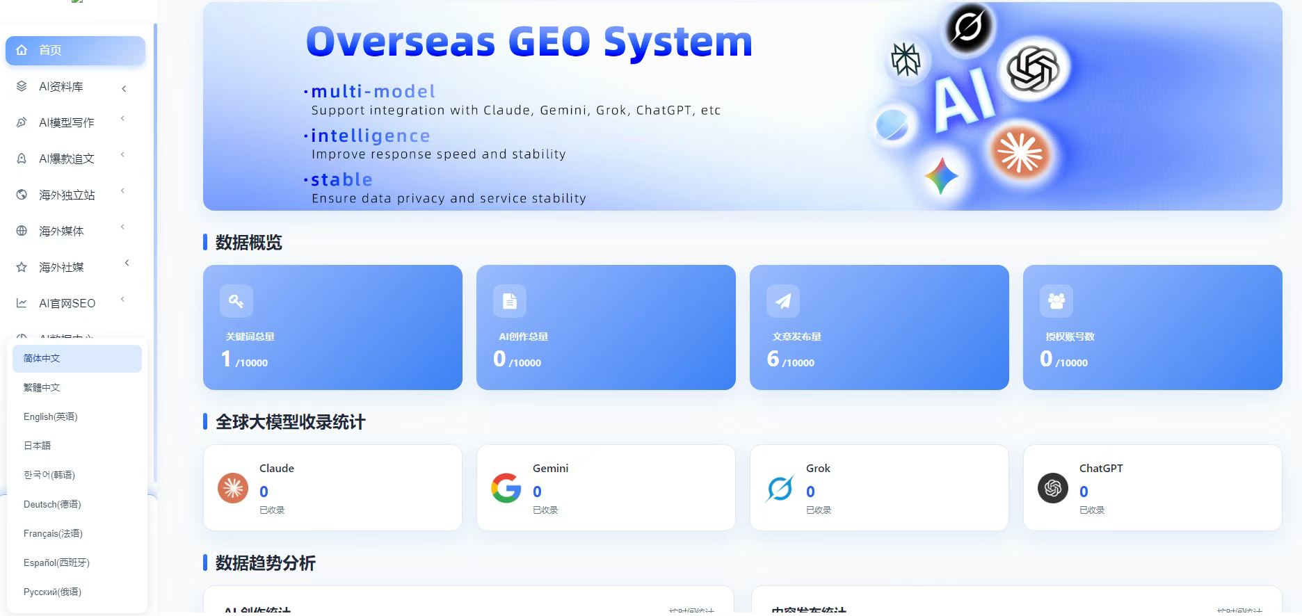Open the AI官网SEO menu item
Screen dimensions: 1302x616
(75, 303)
